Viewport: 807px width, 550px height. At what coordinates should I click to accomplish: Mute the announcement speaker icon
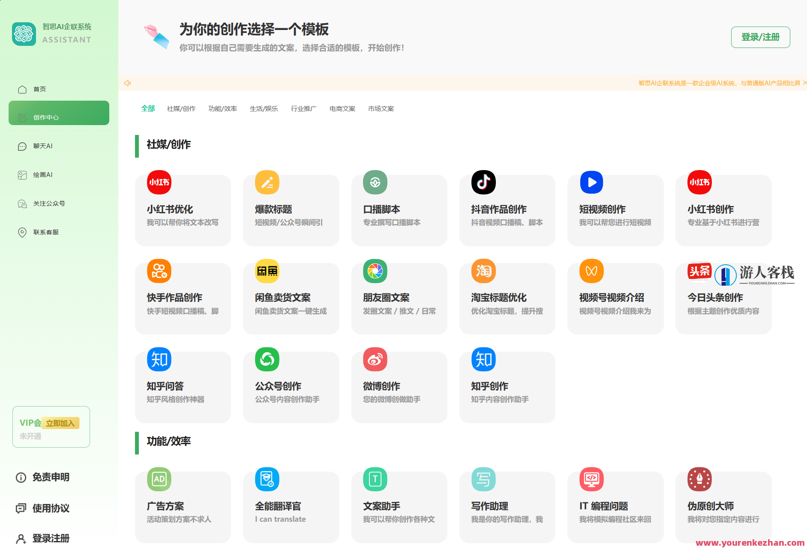click(x=127, y=83)
